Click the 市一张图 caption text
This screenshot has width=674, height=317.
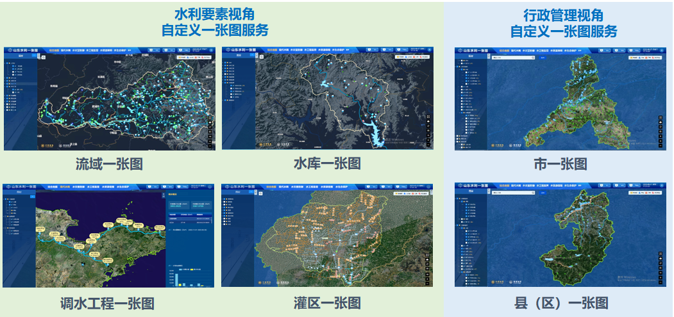(x=560, y=164)
